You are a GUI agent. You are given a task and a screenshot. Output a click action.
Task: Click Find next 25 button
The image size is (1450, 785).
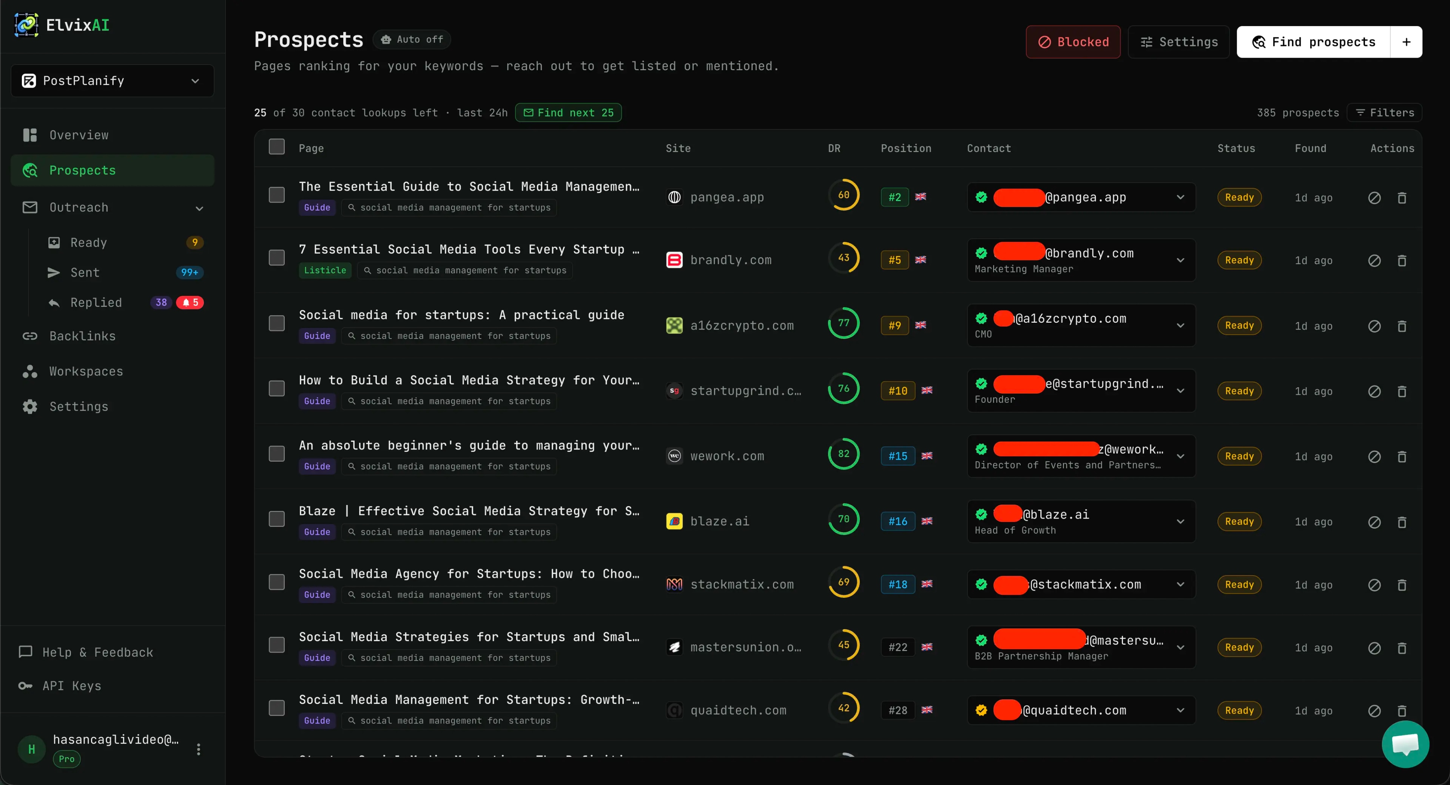568,112
